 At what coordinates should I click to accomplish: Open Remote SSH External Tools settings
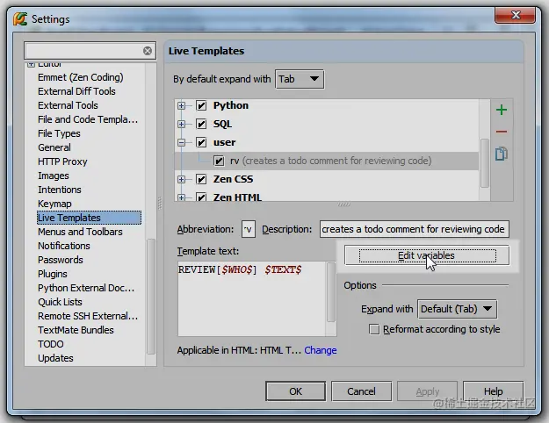click(88, 316)
